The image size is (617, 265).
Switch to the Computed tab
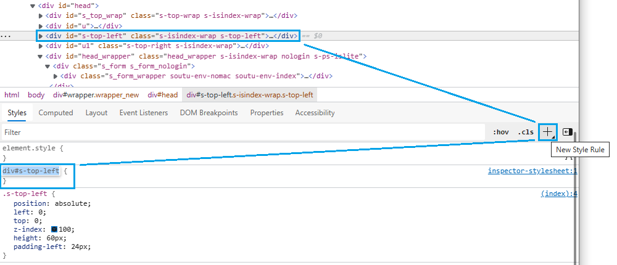pyautogui.click(x=56, y=113)
